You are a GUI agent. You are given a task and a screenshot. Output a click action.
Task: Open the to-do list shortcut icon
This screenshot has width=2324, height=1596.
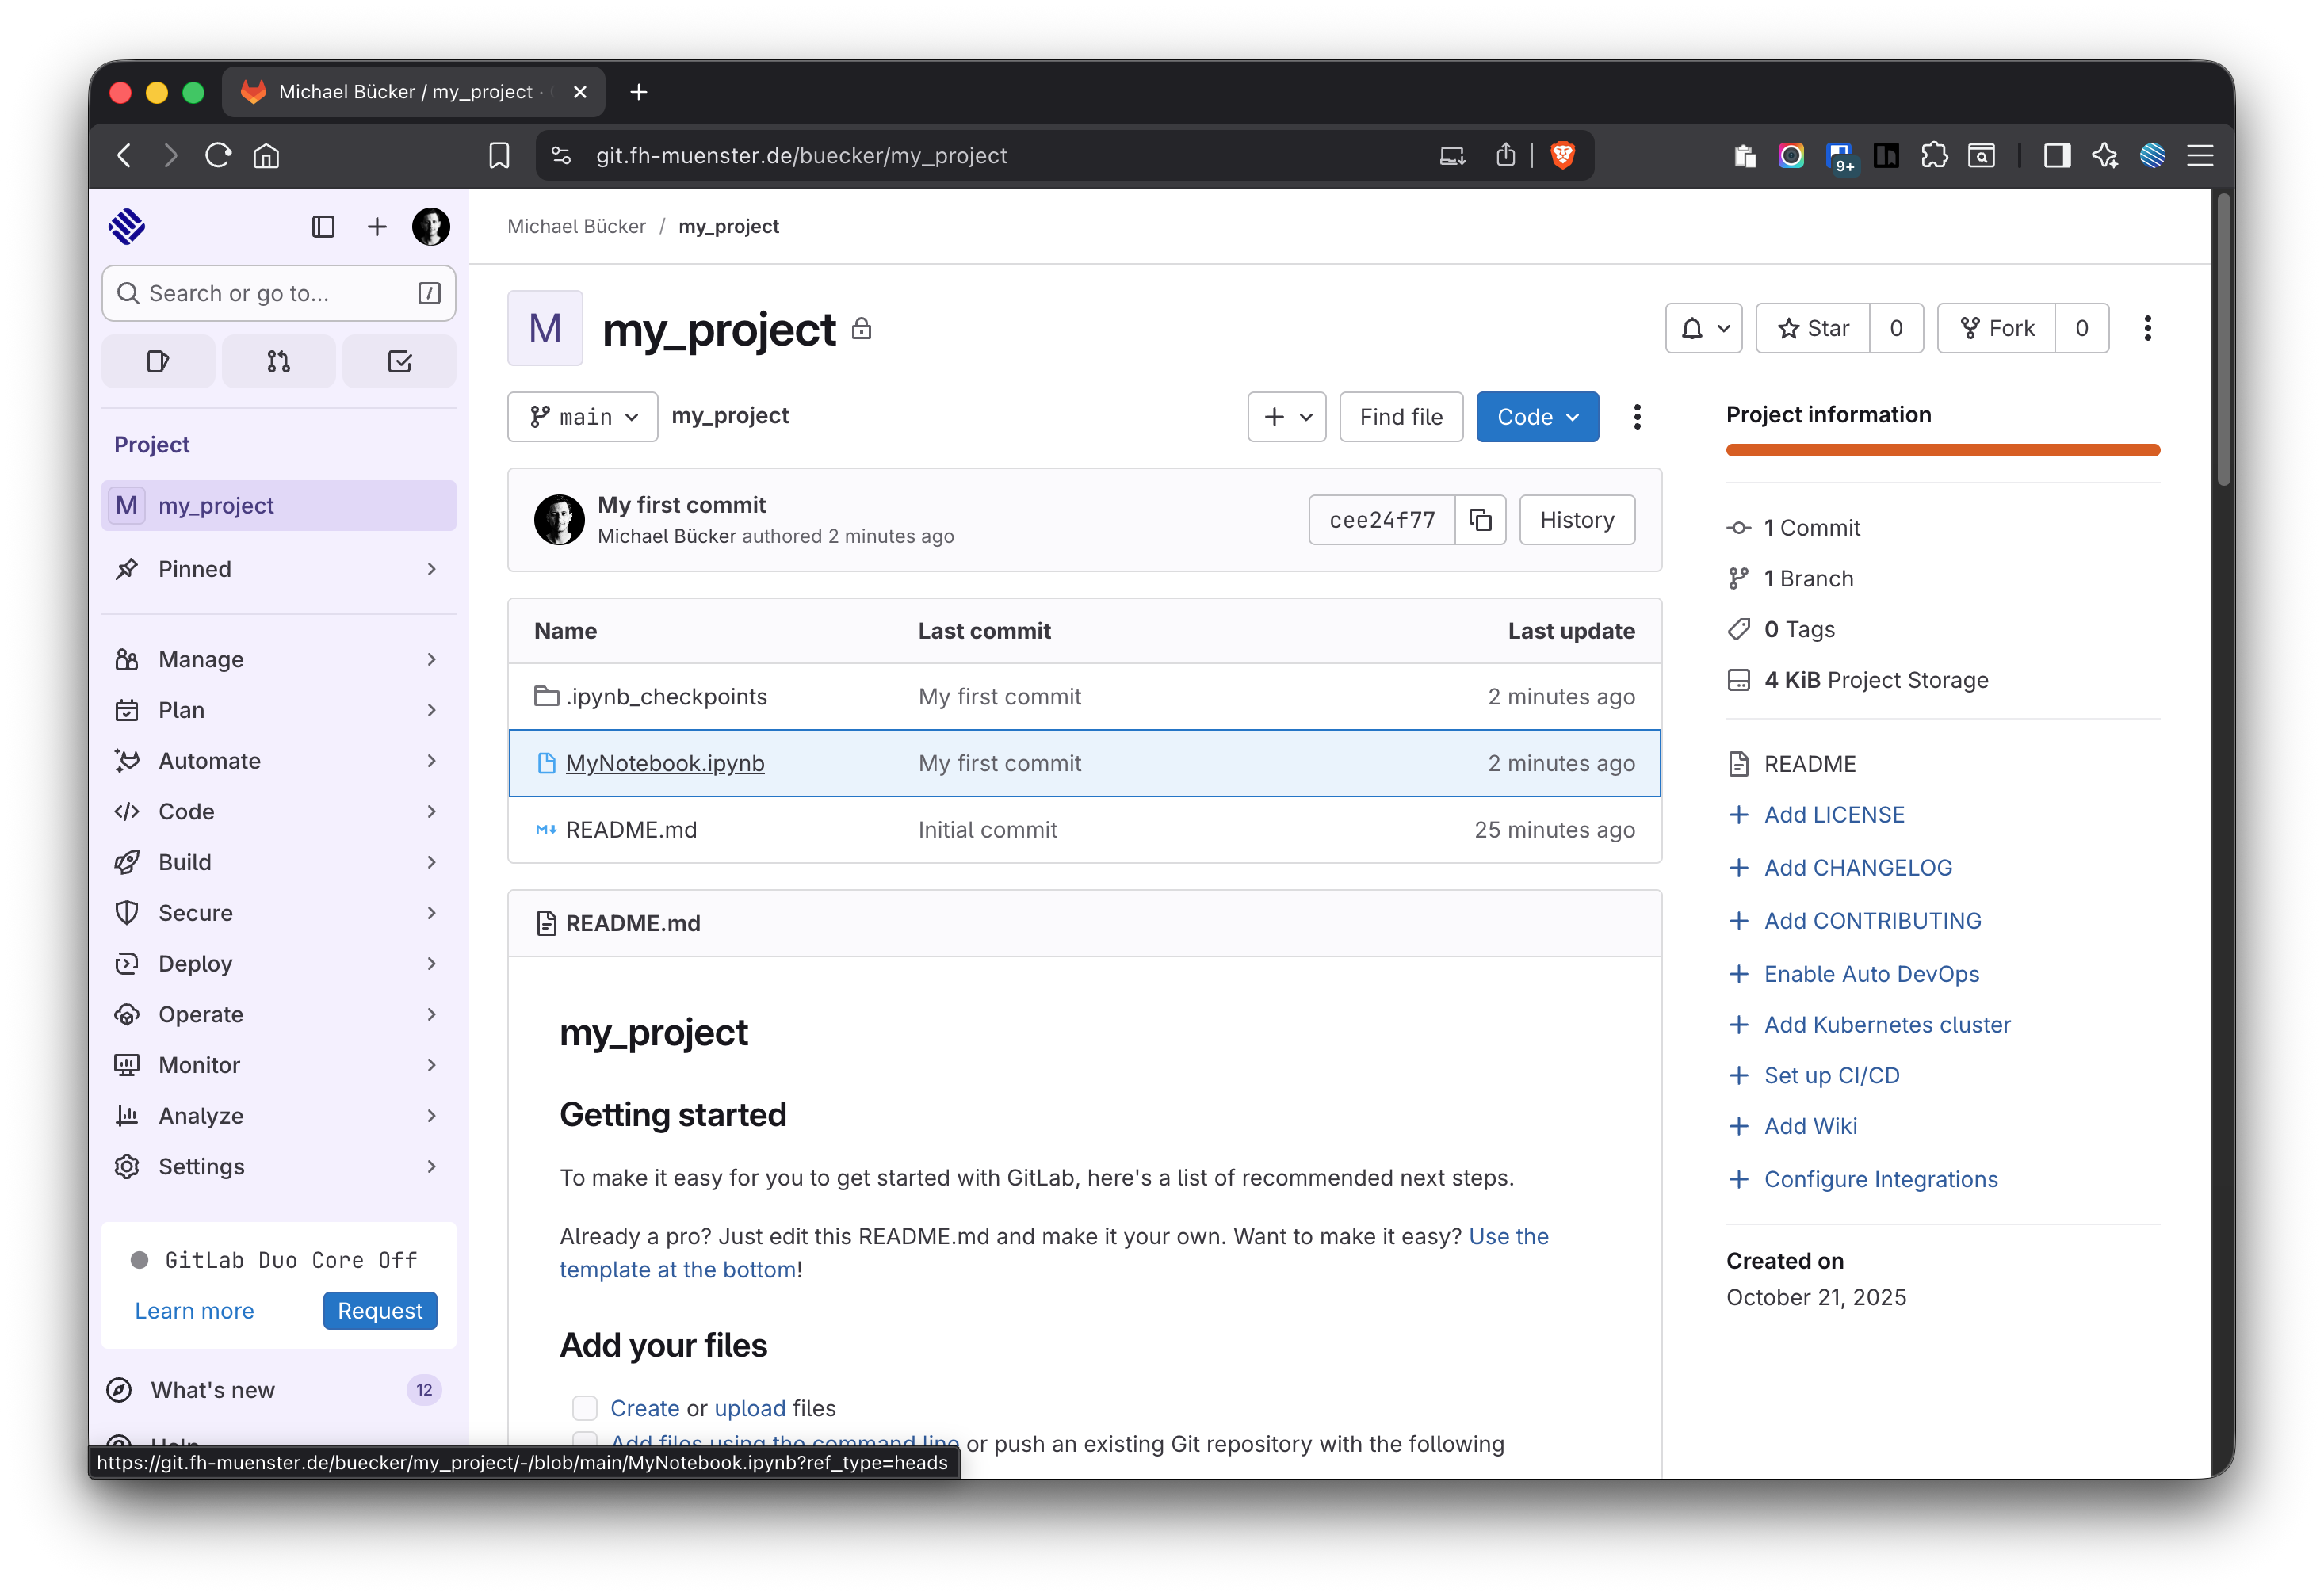pyautogui.click(x=399, y=361)
